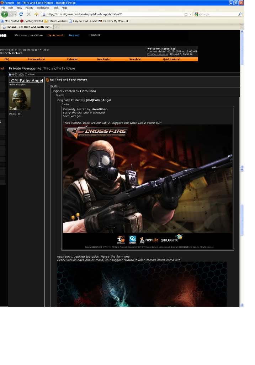
Task: Click the search magnifier icon in search box
Action: pyautogui.click(x=240, y=14)
